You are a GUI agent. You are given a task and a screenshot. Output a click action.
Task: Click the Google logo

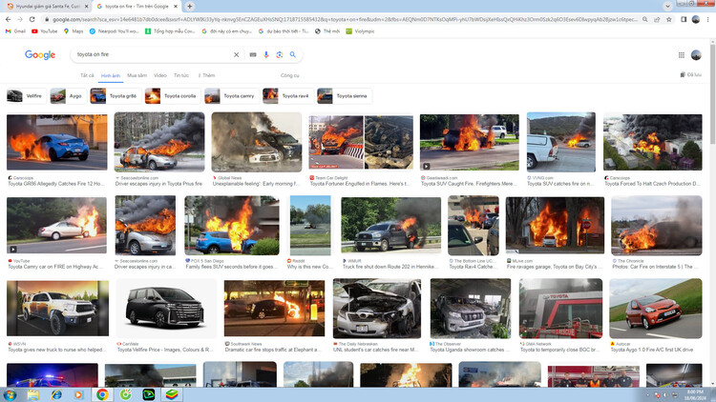click(x=40, y=55)
